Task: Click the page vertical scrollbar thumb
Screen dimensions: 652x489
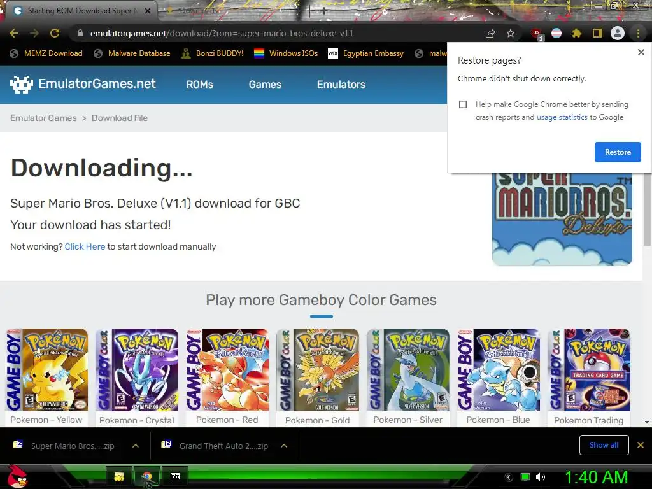Action: point(647,209)
